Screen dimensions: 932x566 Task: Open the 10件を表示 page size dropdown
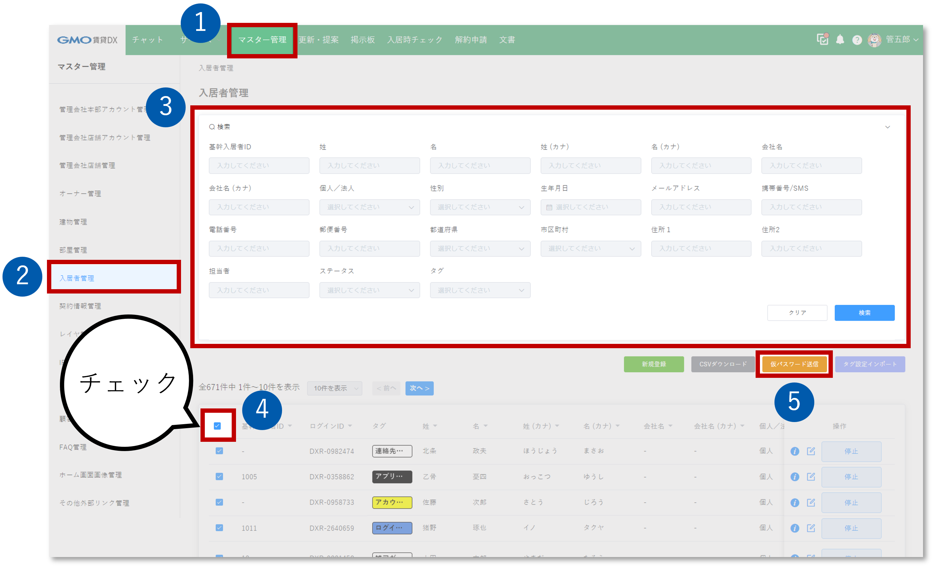(x=335, y=388)
